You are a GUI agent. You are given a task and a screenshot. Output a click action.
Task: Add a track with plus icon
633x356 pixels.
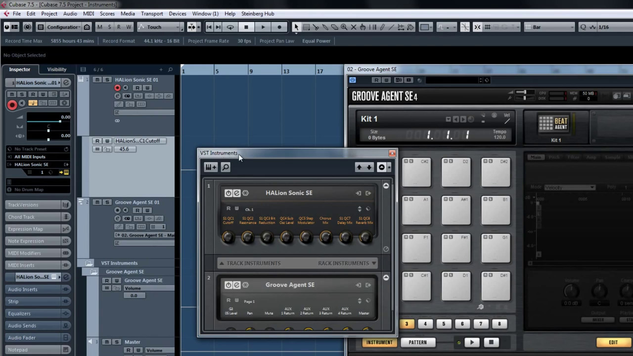[x=161, y=70]
